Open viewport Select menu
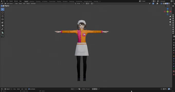This screenshot has height=92, width=175. click(x=20, y=4)
